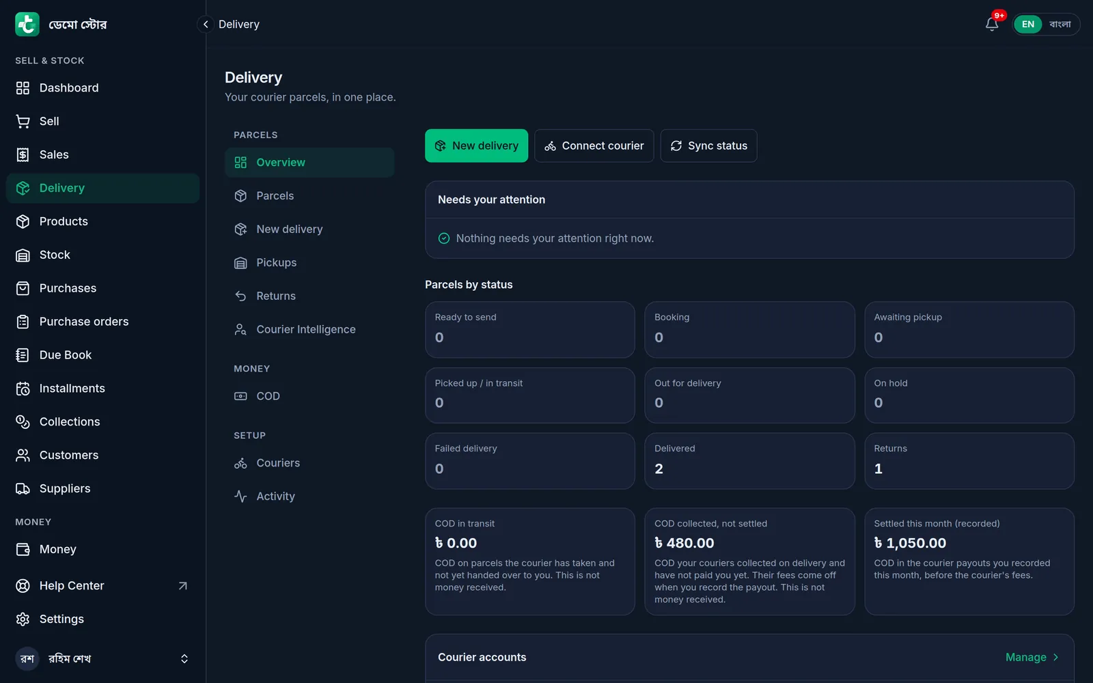
Task: Open Purchases bag icon
Action: tap(23, 288)
